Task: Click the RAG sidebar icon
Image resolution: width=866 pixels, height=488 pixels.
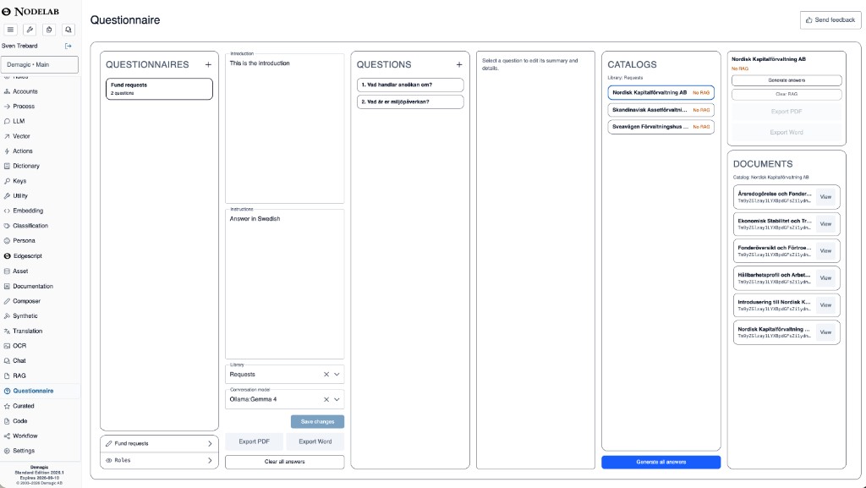Action: click(x=7, y=376)
